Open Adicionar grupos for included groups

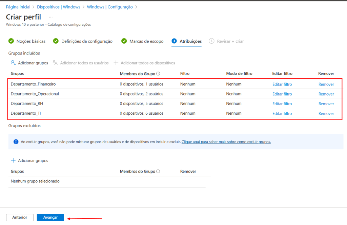click(x=28, y=63)
